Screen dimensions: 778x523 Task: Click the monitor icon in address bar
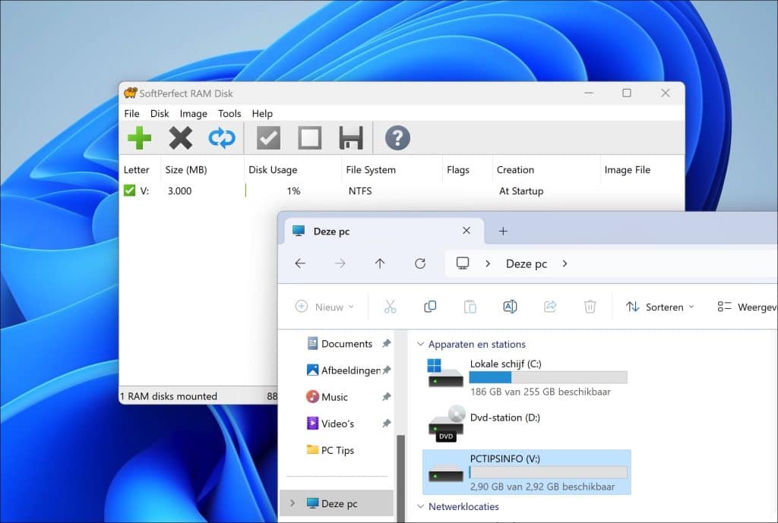(x=463, y=263)
